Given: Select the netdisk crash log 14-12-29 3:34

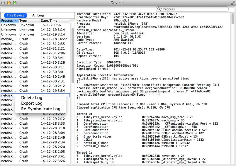Looking at the screenshot, I should [x=35, y=91].
